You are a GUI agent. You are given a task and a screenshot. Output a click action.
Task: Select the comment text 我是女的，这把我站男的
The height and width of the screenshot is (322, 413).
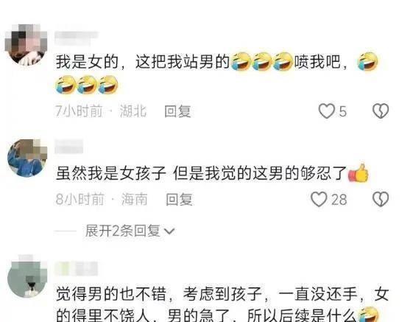(x=143, y=62)
